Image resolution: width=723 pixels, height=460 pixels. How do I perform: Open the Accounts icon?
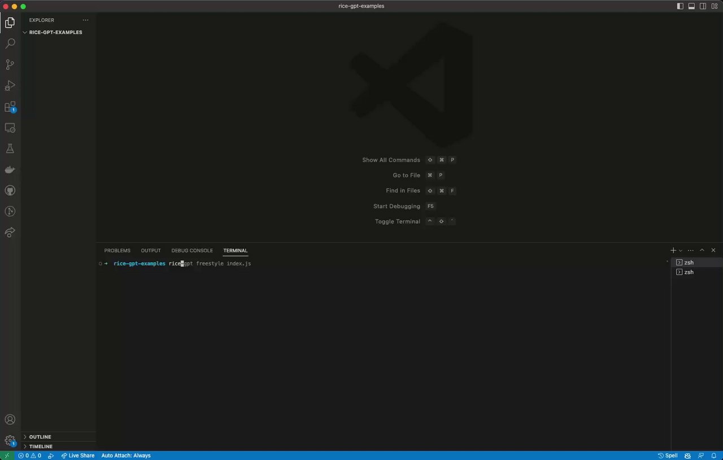coord(10,419)
